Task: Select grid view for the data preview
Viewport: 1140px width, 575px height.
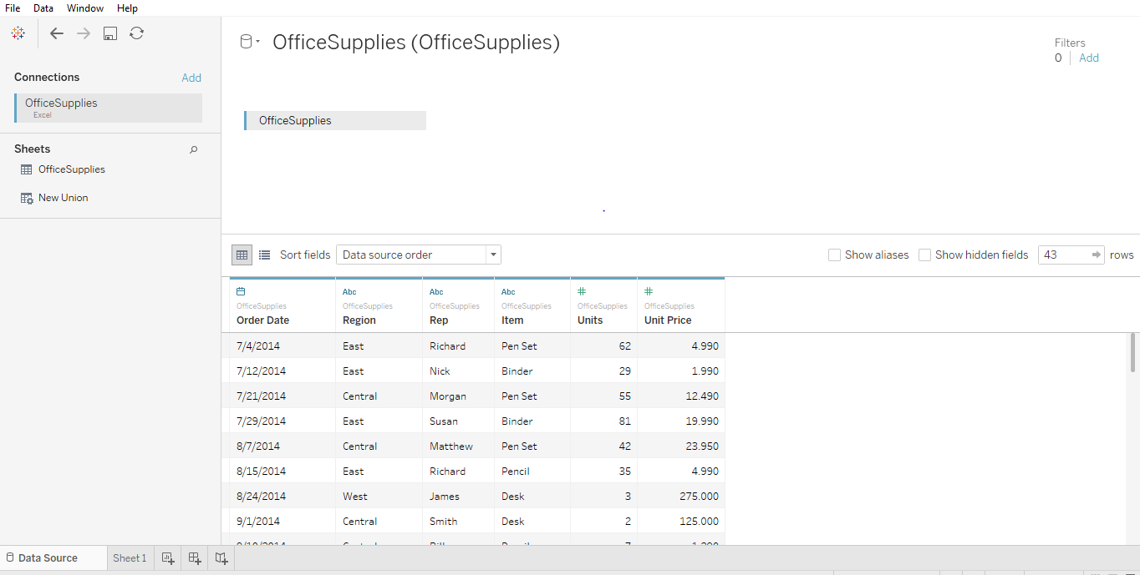Action: tap(242, 255)
